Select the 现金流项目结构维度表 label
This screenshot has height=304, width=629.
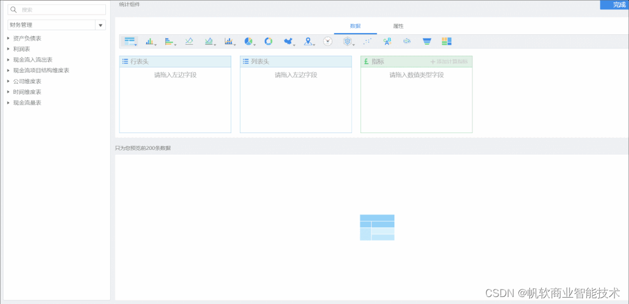pos(41,70)
